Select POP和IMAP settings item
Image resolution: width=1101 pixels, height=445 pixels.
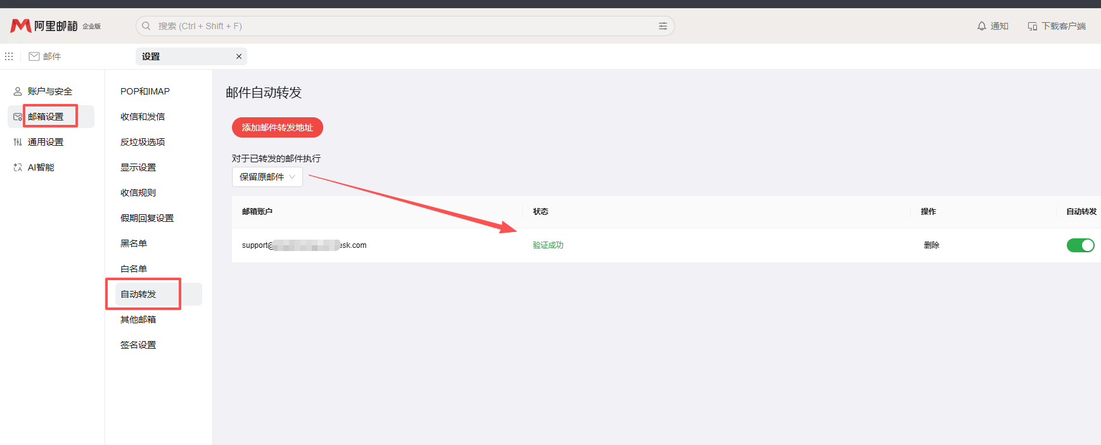click(x=145, y=91)
